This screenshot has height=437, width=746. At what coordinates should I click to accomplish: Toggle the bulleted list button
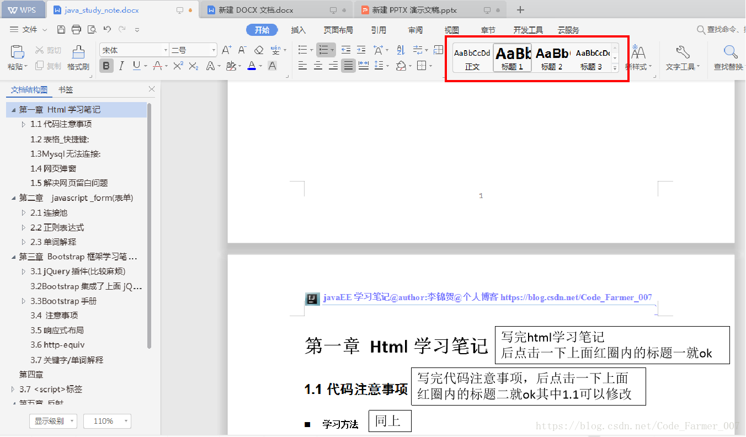tap(302, 50)
